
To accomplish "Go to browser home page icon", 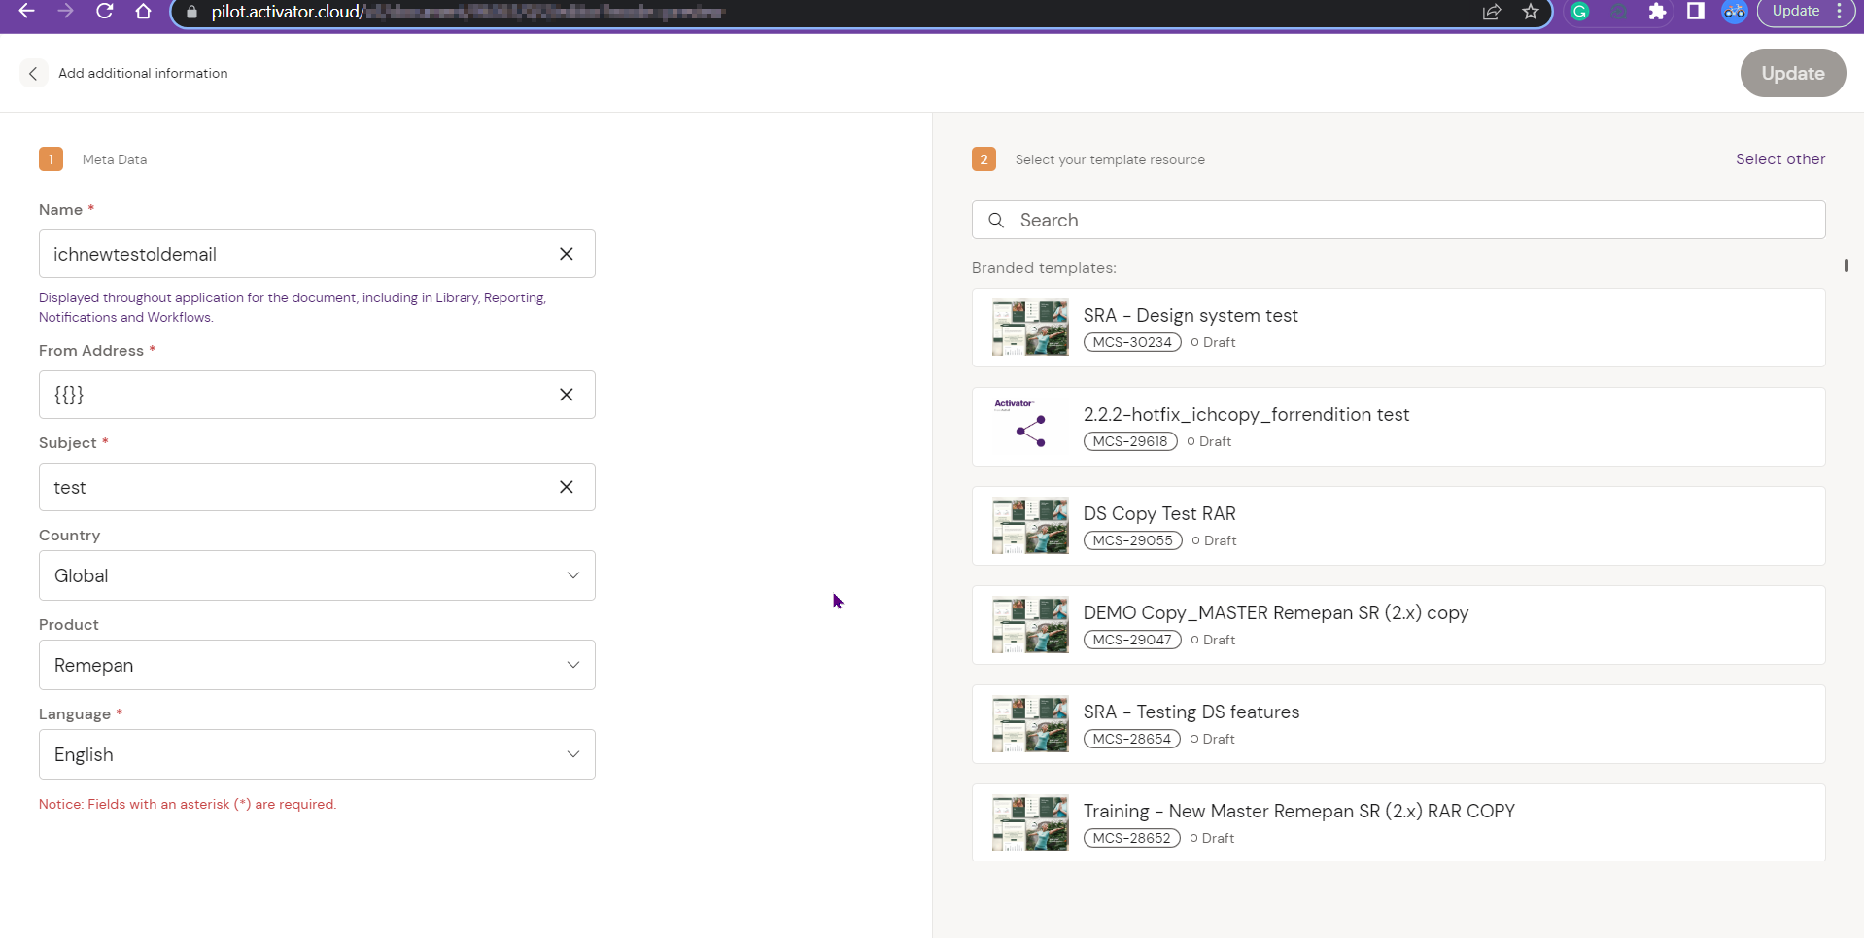I will (143, 12).
